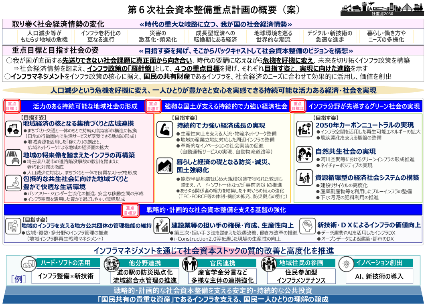The image size is (426, 306).
Task: Click the 社重点2030 skyline logo
Action: (382, 9)
